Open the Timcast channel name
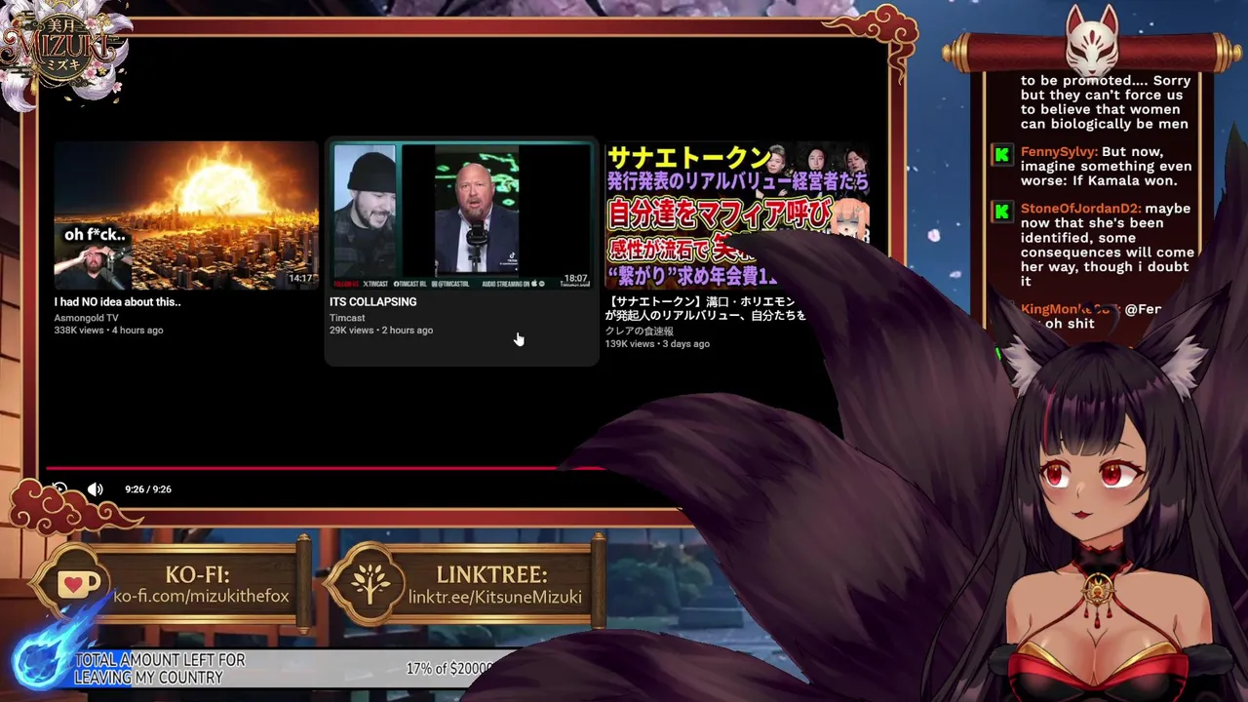This screenshot has width=1248, height=702. coord(347,318)
